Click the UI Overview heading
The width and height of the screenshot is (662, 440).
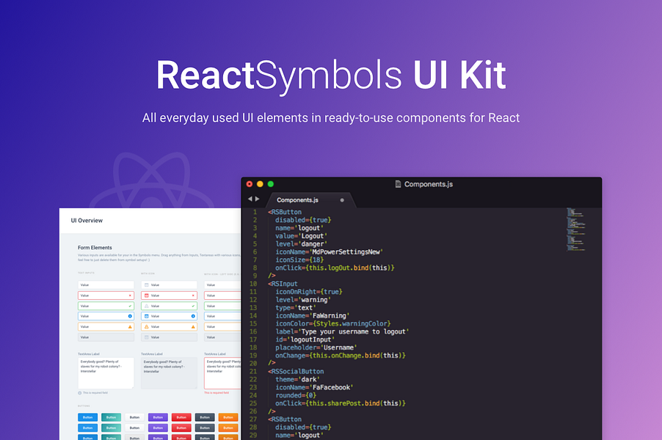click(87, 221)
